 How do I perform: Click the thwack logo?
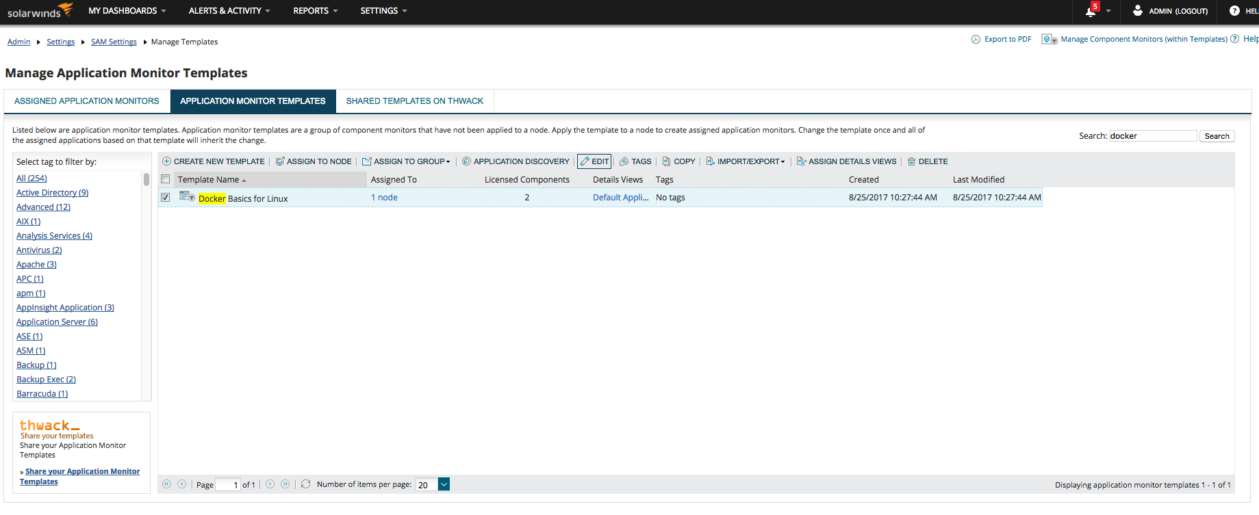(49, 425)
